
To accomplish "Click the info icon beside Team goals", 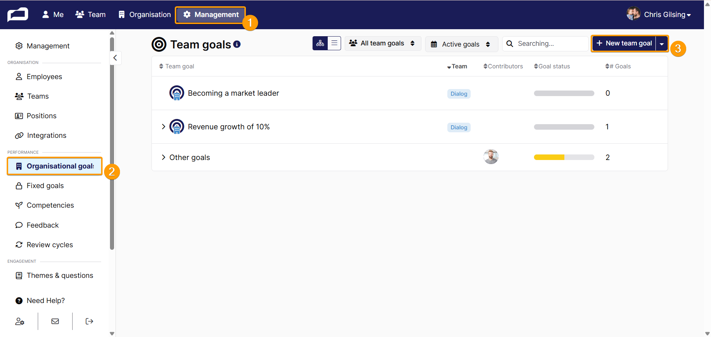I will tap(237, 44).
